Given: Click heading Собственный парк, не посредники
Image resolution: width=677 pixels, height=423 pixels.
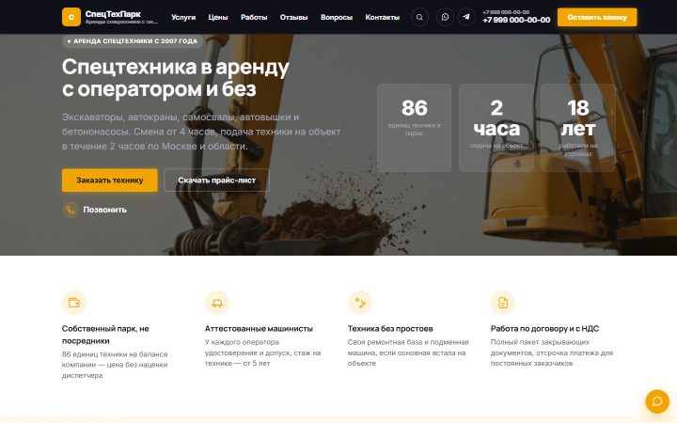Looking at the screenshot, I should [x=105, y=335].
